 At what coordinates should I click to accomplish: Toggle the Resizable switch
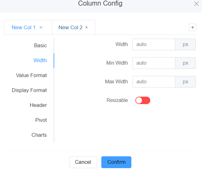(x=143, y=100)
